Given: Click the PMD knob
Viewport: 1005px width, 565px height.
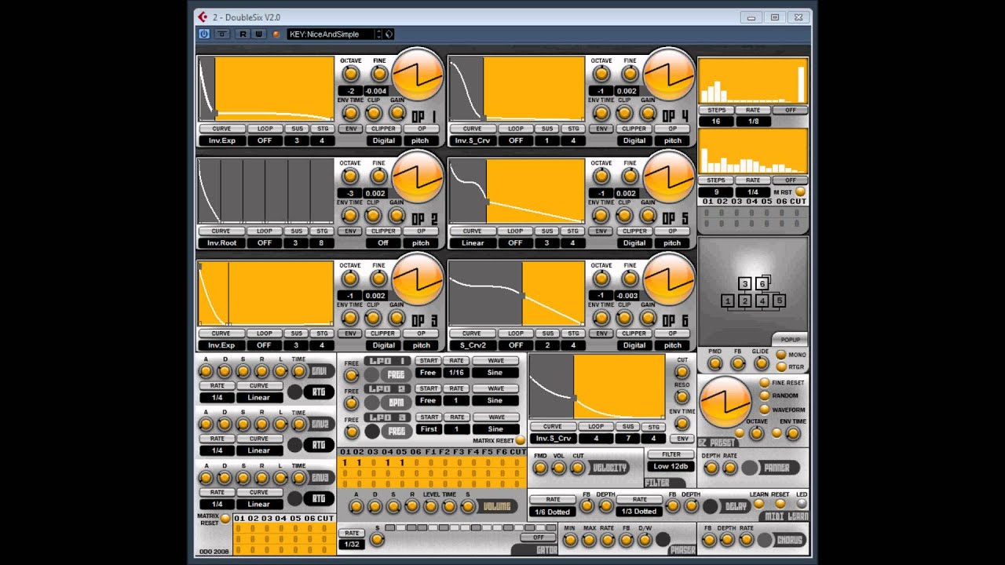Looking at the screenshot, I should 714,363.
